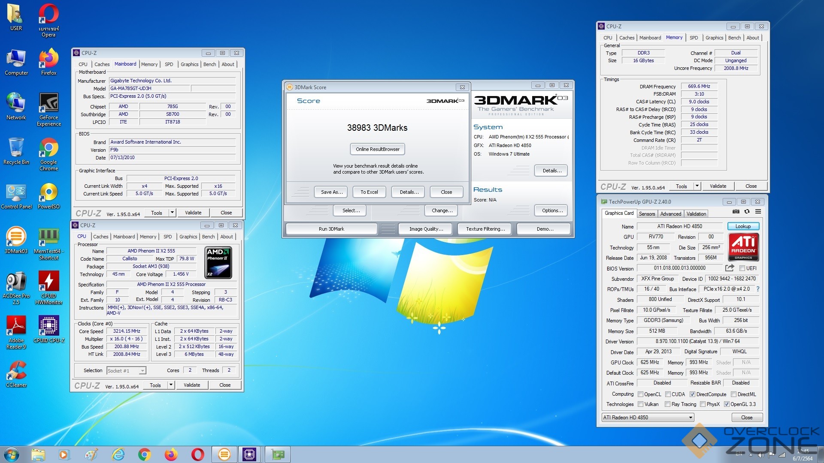Screen dimensions: 824x463
Task: Click GPU-Z screenshot camera icon
Action: pyautogui.click(x=736, y=212)
